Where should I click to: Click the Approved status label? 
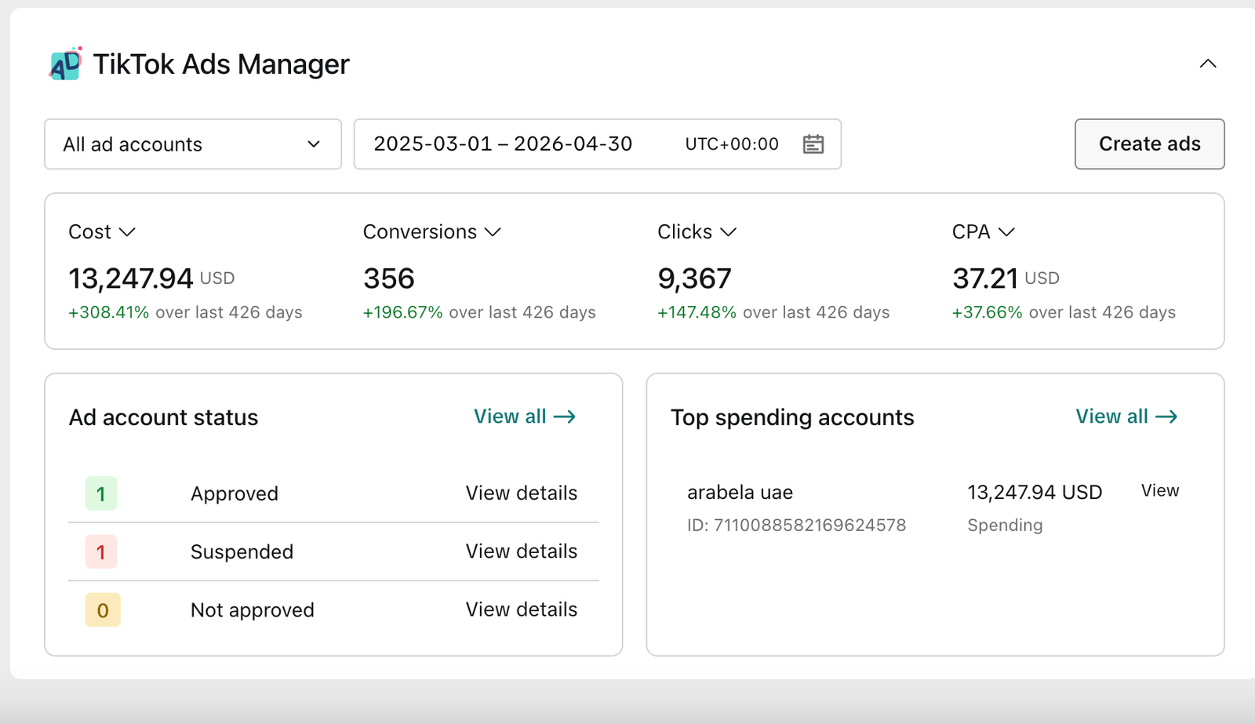pyautogui.click(x=235, y=493)
